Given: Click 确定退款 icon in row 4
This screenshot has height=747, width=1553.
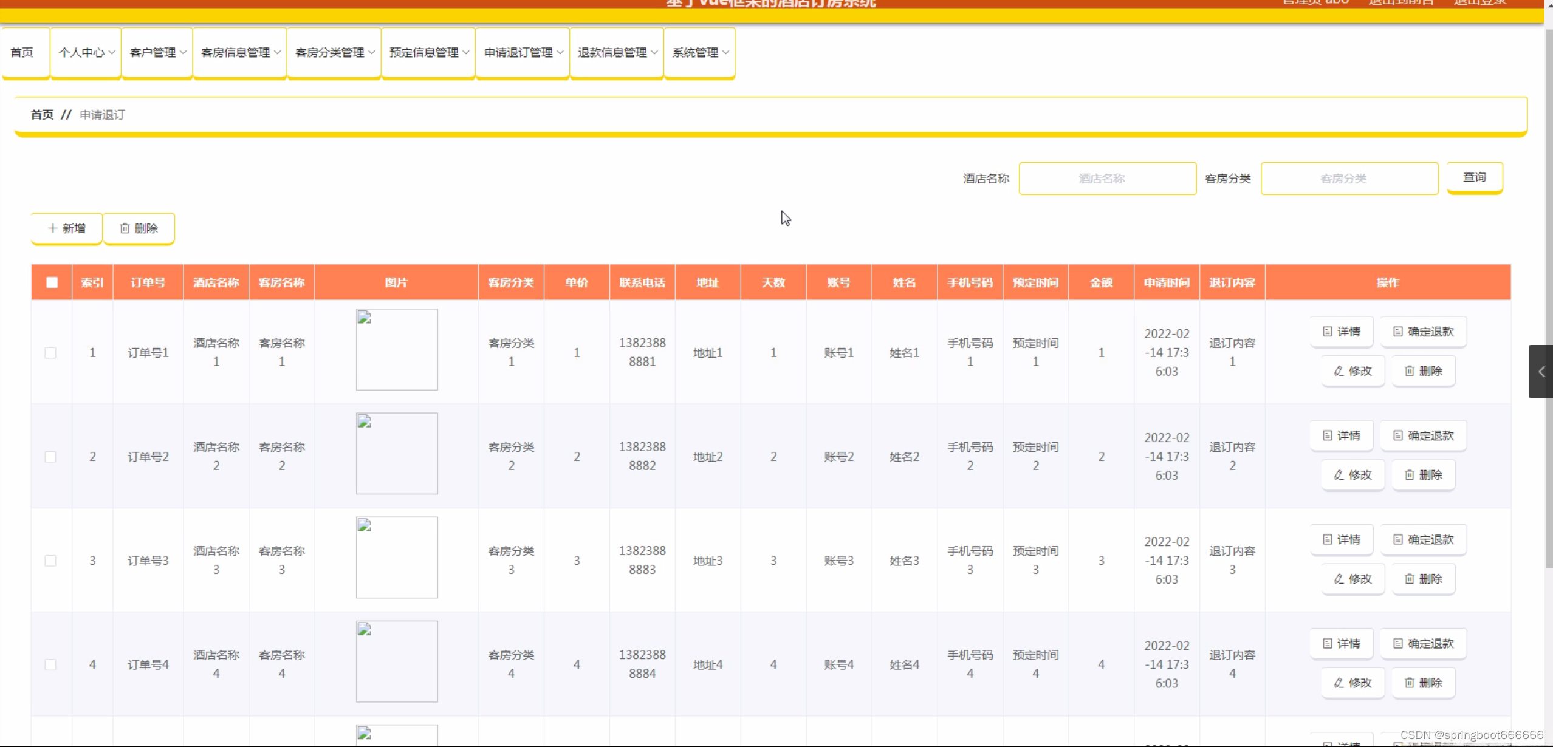Looking at the screenshot, I should [1398, 643].
